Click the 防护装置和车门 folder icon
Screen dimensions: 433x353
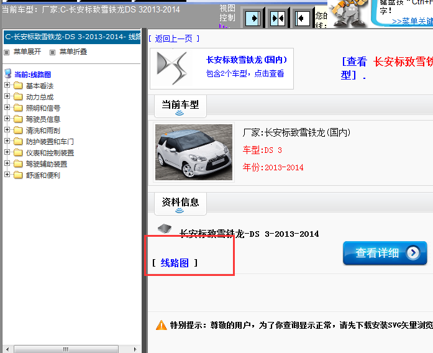tap(18, 142)
